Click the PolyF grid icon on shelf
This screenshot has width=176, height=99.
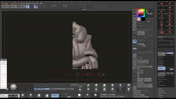click(x=134, y=88)
